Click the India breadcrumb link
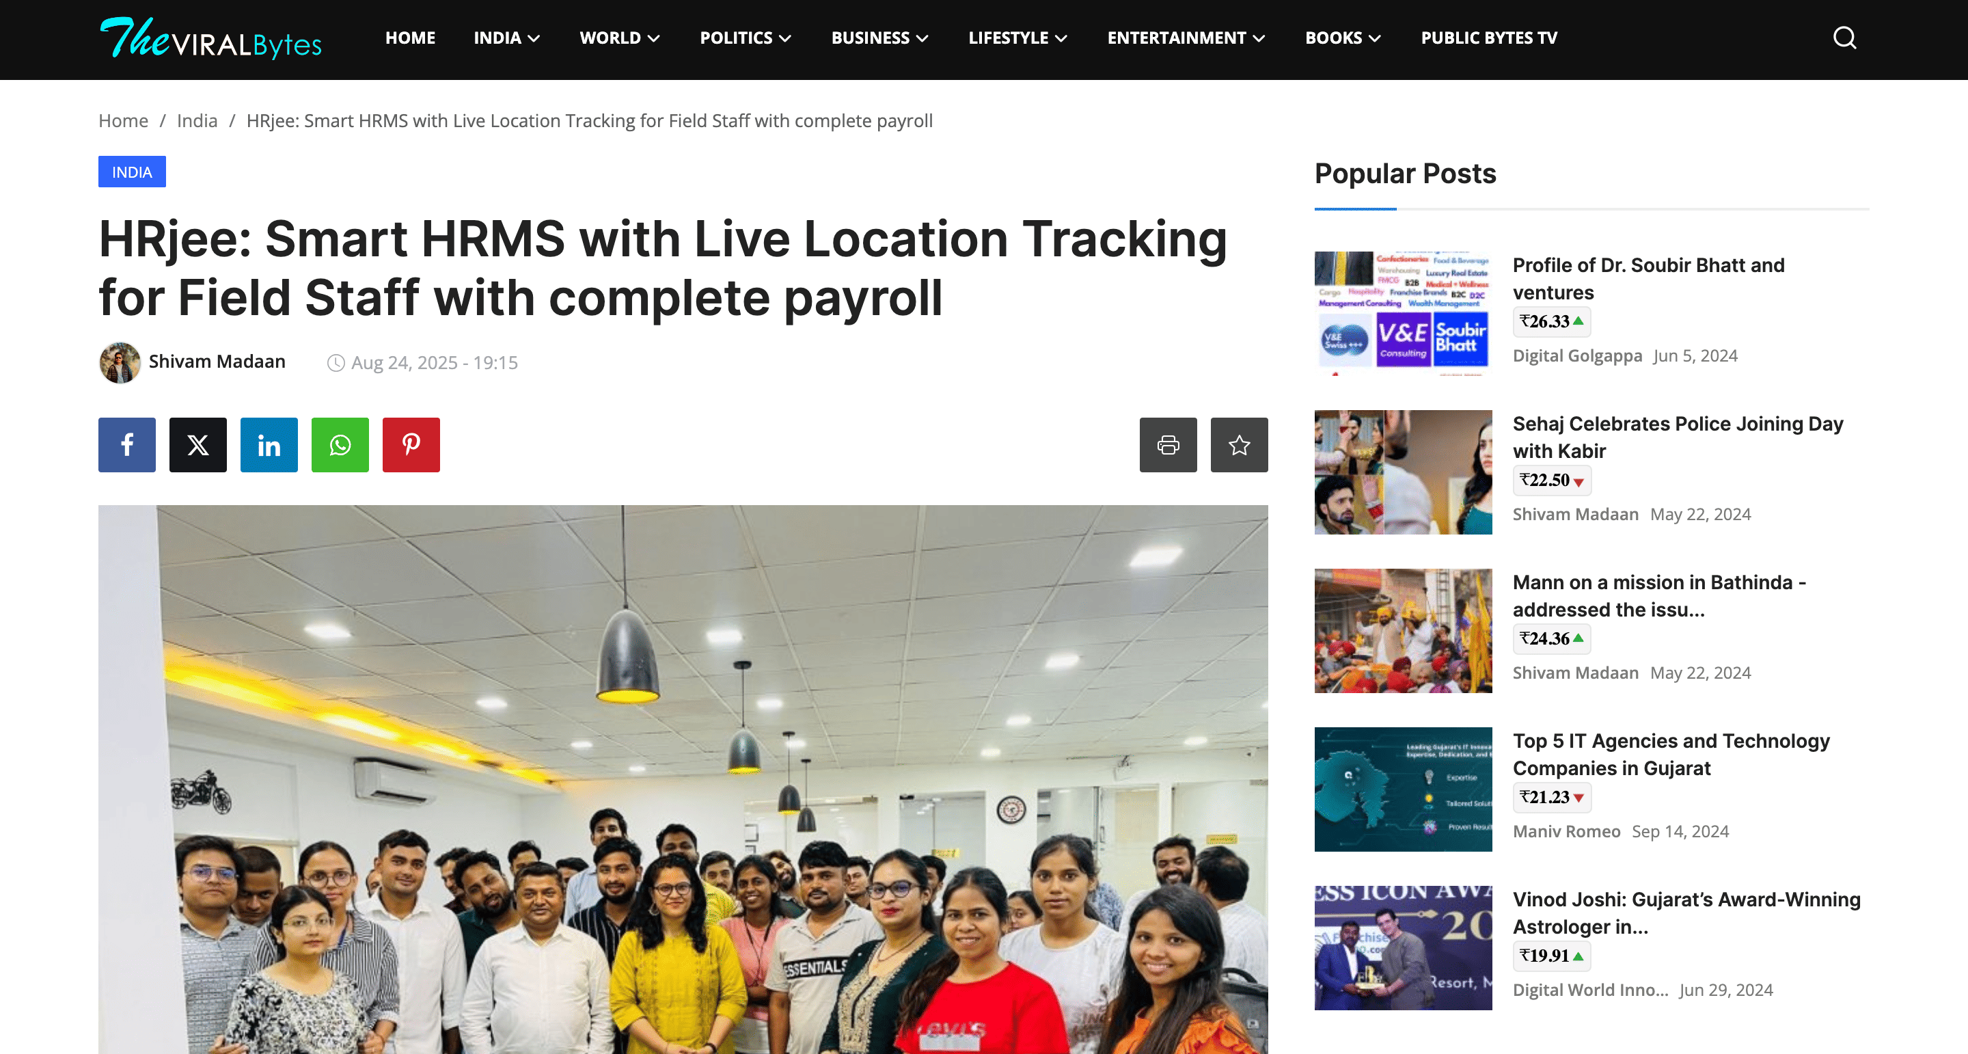 pos(196,121)
